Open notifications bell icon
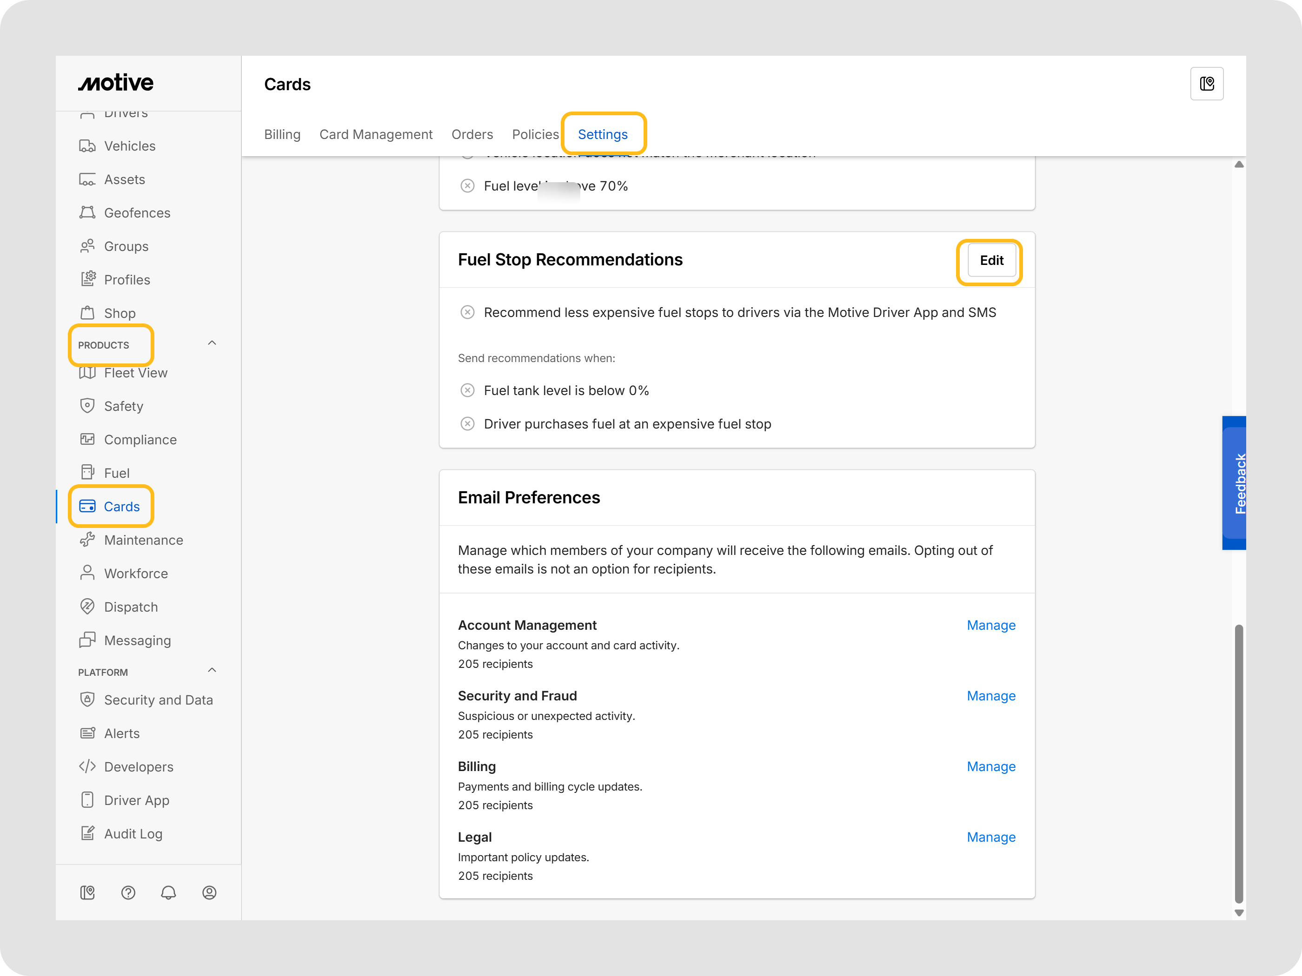1302x976 pixels. pyautogui.click(x=168, y=892)
